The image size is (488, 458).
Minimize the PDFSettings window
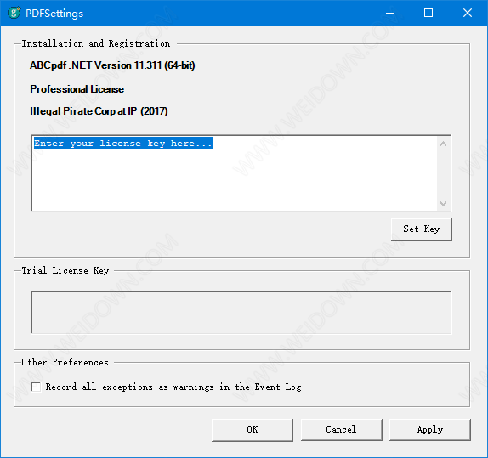(x=390, y=13)
